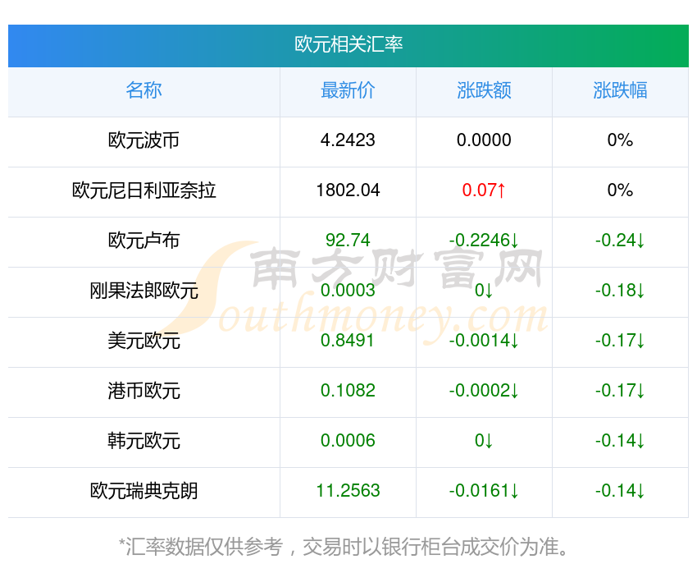Click the 刚果法郎欧元 row name

[143, 291]
